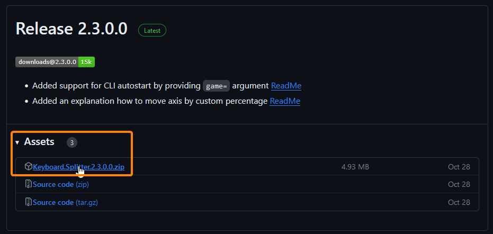Click the downloads@2.3.0.0 badge label
Screen dimensions: 493x234
coord(47,62)
